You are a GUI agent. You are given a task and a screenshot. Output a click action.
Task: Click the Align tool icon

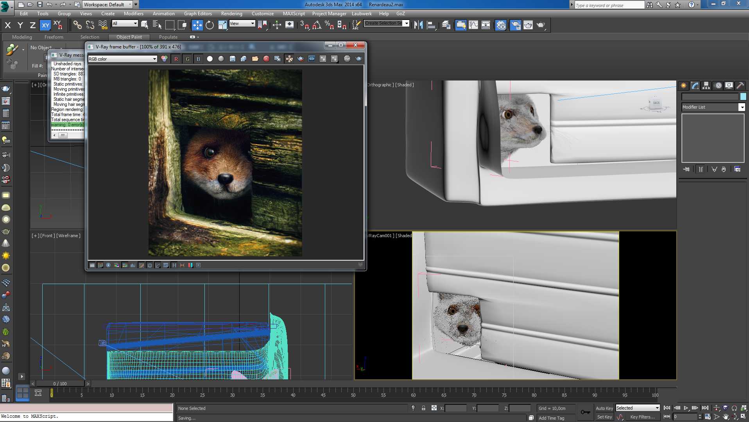coord(431,25)
